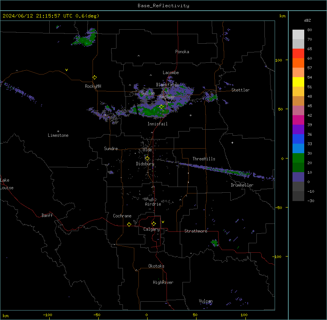
Task: Click the Cochrane label
Action: pos(122,216)
